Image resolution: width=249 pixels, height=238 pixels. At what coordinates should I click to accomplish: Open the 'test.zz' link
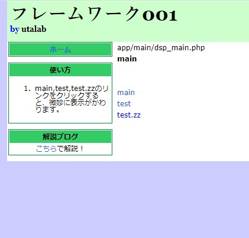129,115
